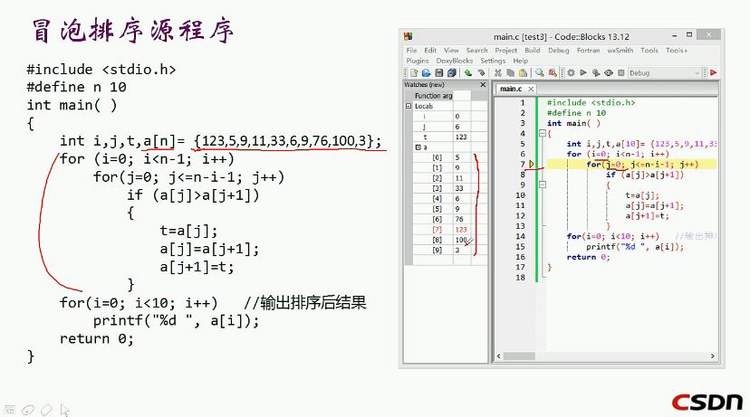
Task: Click highlighted code line 7 in editor
Action: (x=631, y=165)
